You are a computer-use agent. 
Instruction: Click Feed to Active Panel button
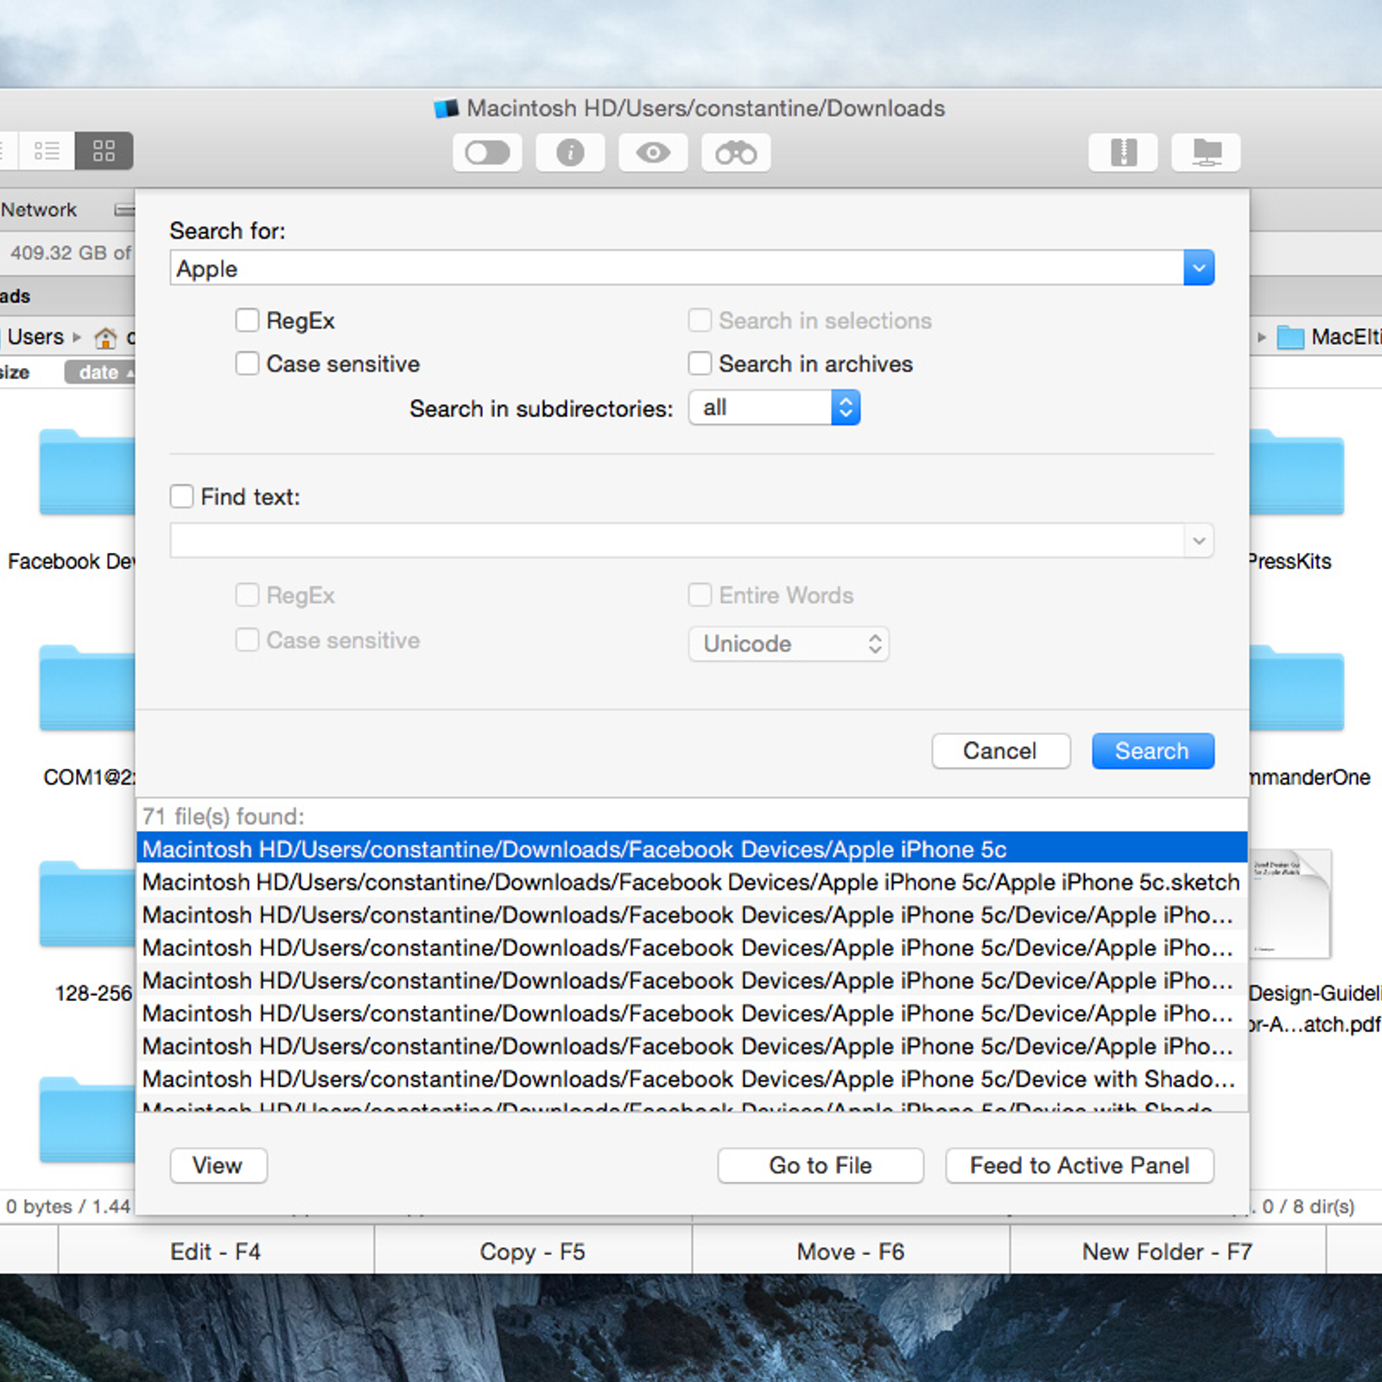(x=1080, y=1165)
